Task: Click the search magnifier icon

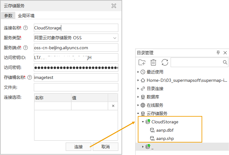Action: tap(225, 62)
